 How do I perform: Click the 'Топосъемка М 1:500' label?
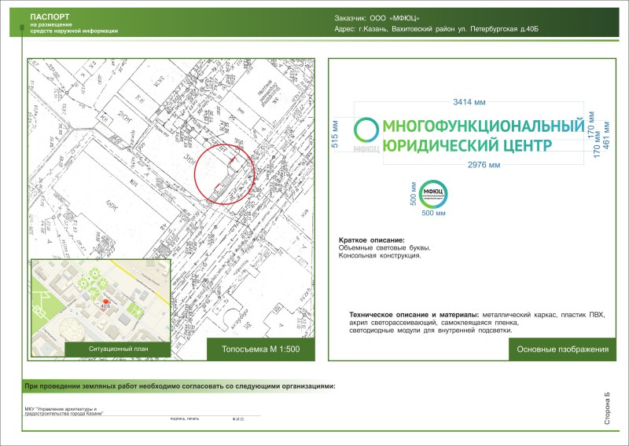(x=261, y=349)
